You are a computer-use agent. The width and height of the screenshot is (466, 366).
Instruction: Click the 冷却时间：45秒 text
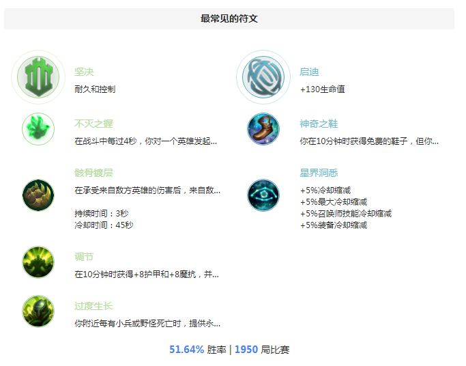(x=104, y=225)
